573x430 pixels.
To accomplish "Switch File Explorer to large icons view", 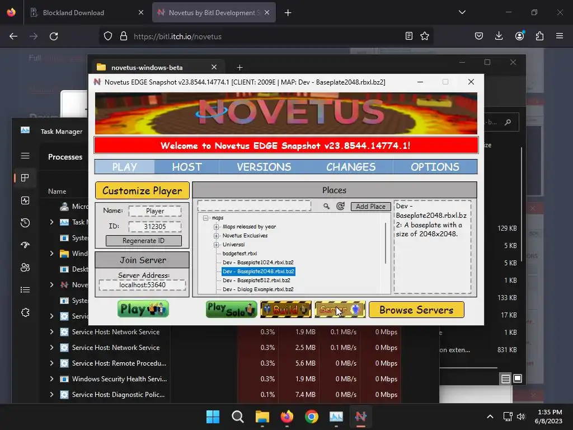I will click(518, 378).
